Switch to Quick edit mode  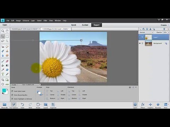tap(74, 25)
